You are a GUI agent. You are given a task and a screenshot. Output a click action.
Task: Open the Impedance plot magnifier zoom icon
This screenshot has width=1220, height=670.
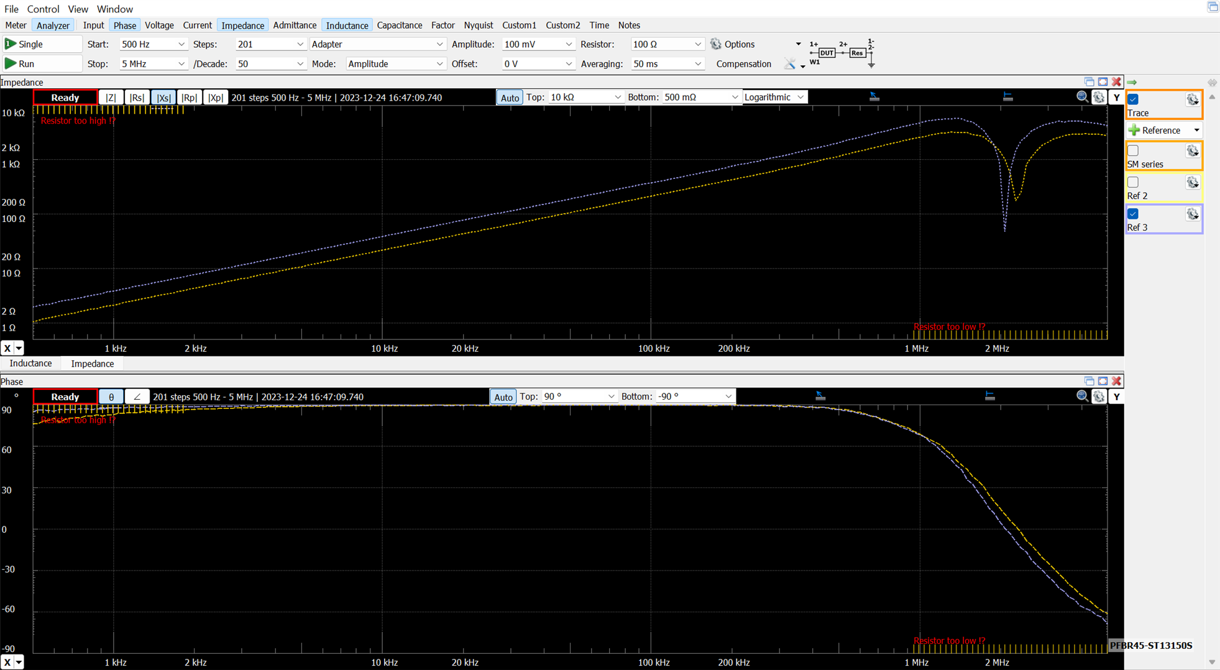1082,97
